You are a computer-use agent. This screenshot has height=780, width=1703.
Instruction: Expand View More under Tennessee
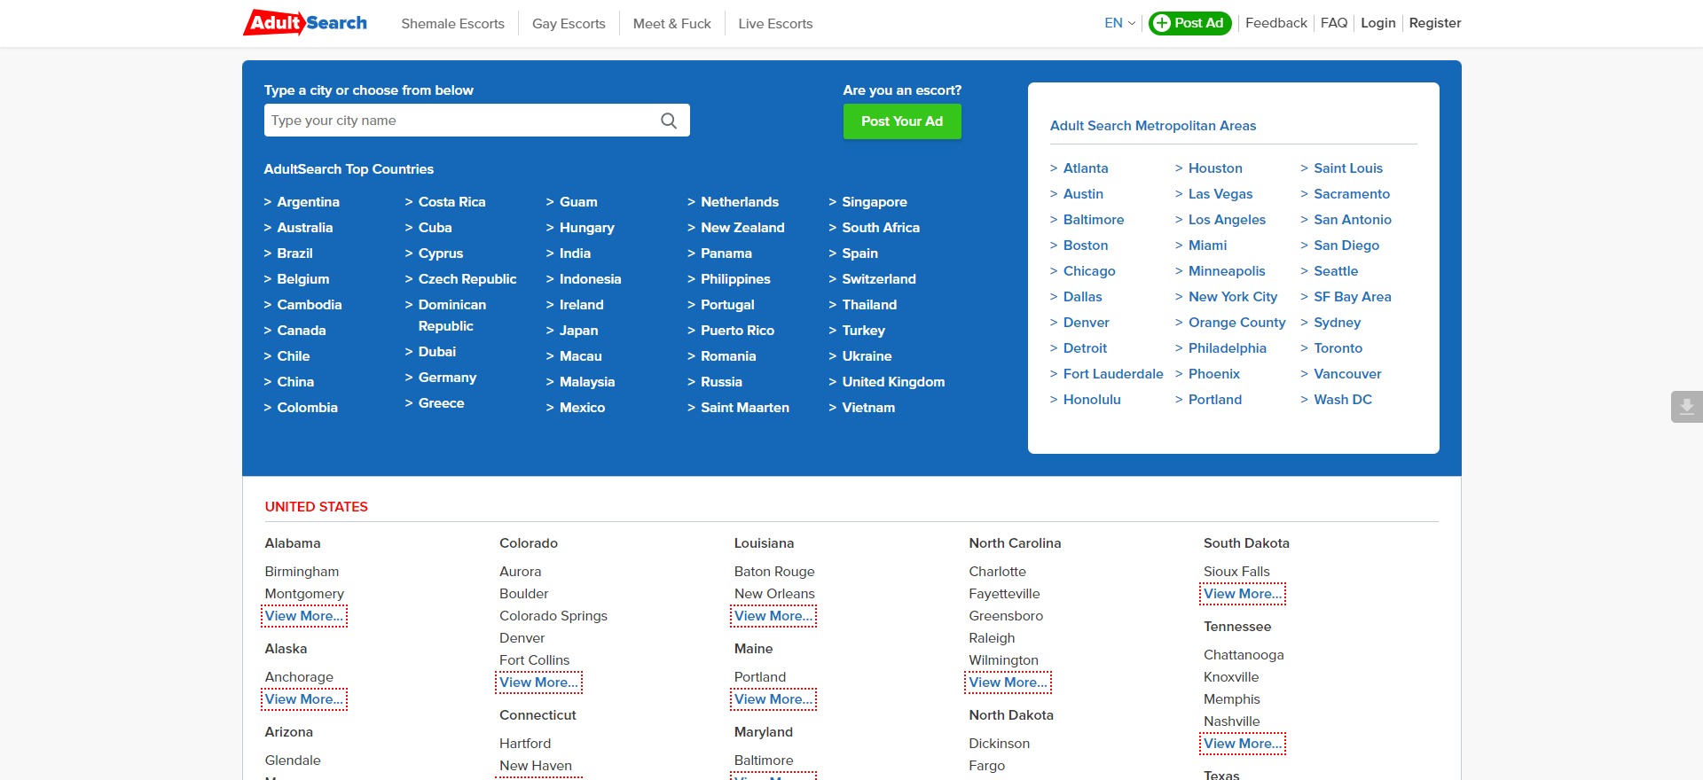1243,744
